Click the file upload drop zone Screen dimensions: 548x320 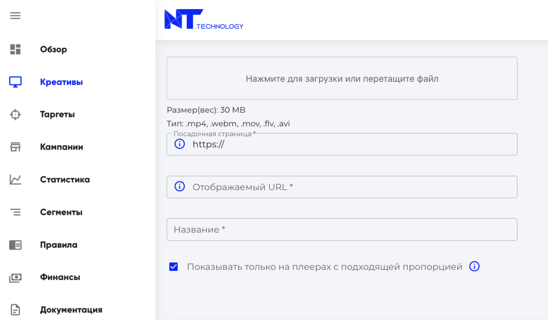pos(342,79)
